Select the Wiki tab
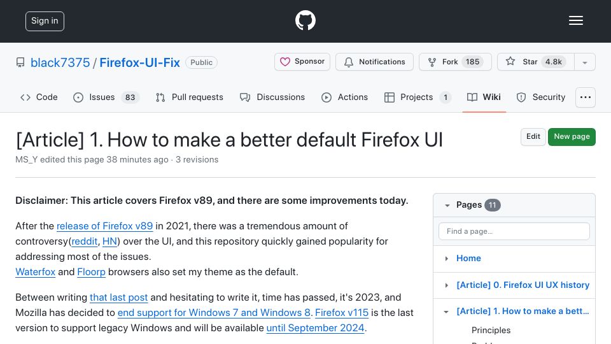The image size is (611, 344). (484, 97)
